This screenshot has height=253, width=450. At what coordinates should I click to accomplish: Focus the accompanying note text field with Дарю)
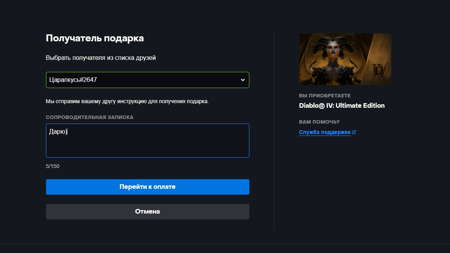[148, 141]
